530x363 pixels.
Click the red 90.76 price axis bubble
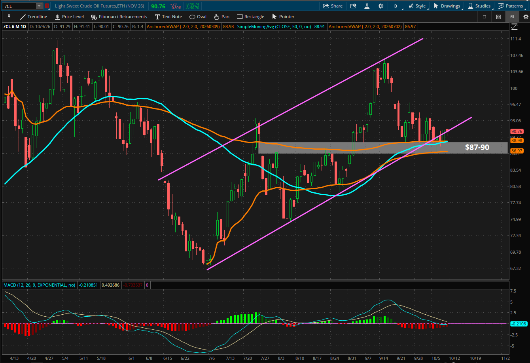(517, 131)
